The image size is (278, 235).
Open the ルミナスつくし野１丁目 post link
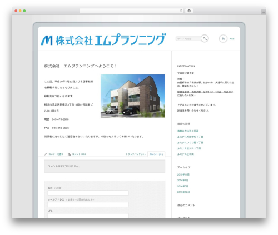(x=190, y=143)
